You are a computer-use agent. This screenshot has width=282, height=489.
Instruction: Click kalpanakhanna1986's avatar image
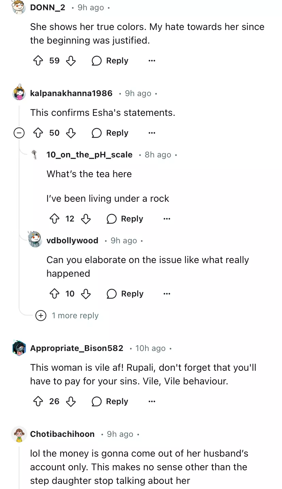coord(19,93)
